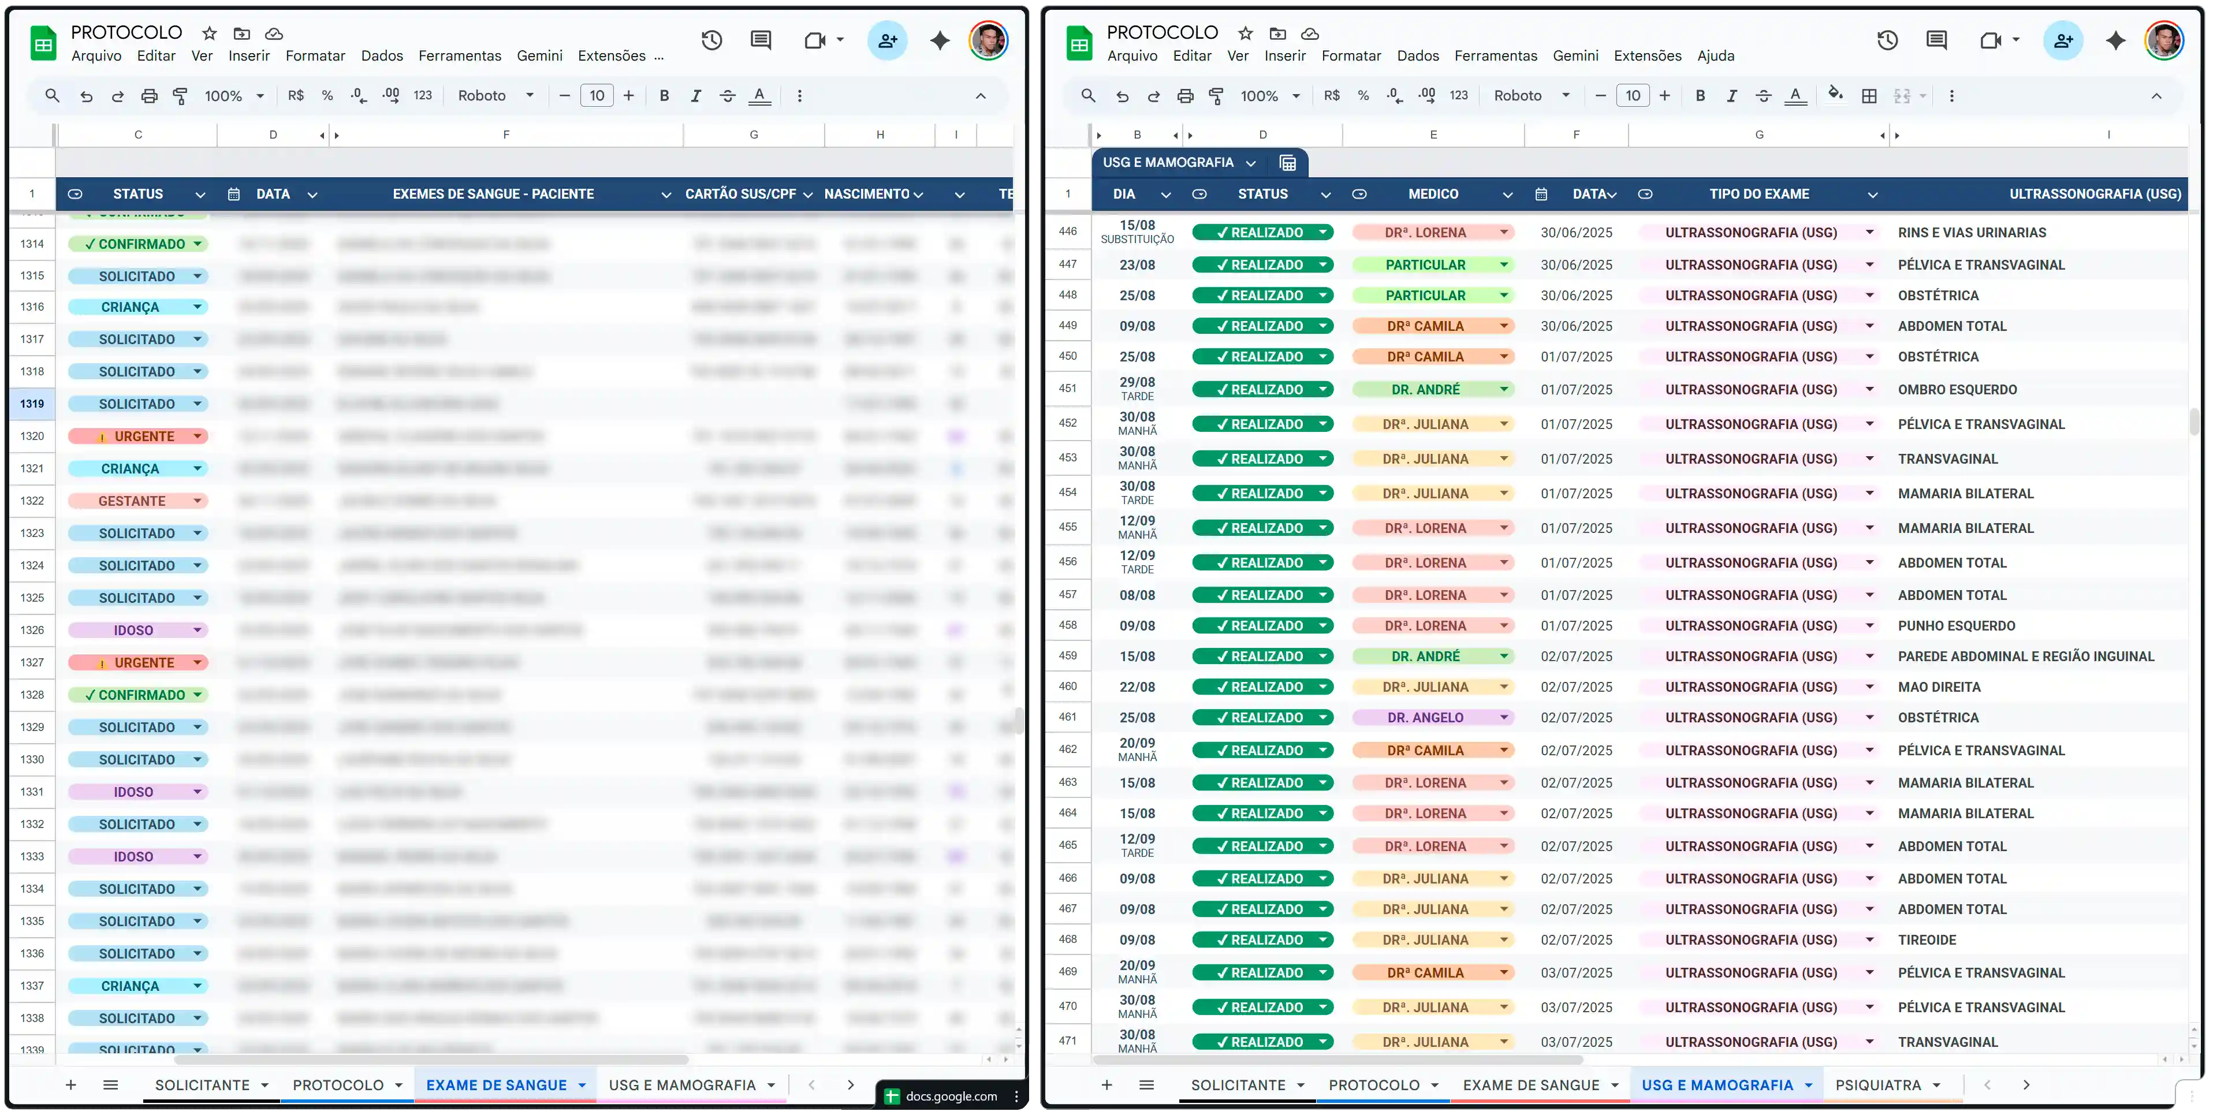Click paint format roller in left toolbar
This screenshot has height=1115, width=2213.
tap(180, 95)
